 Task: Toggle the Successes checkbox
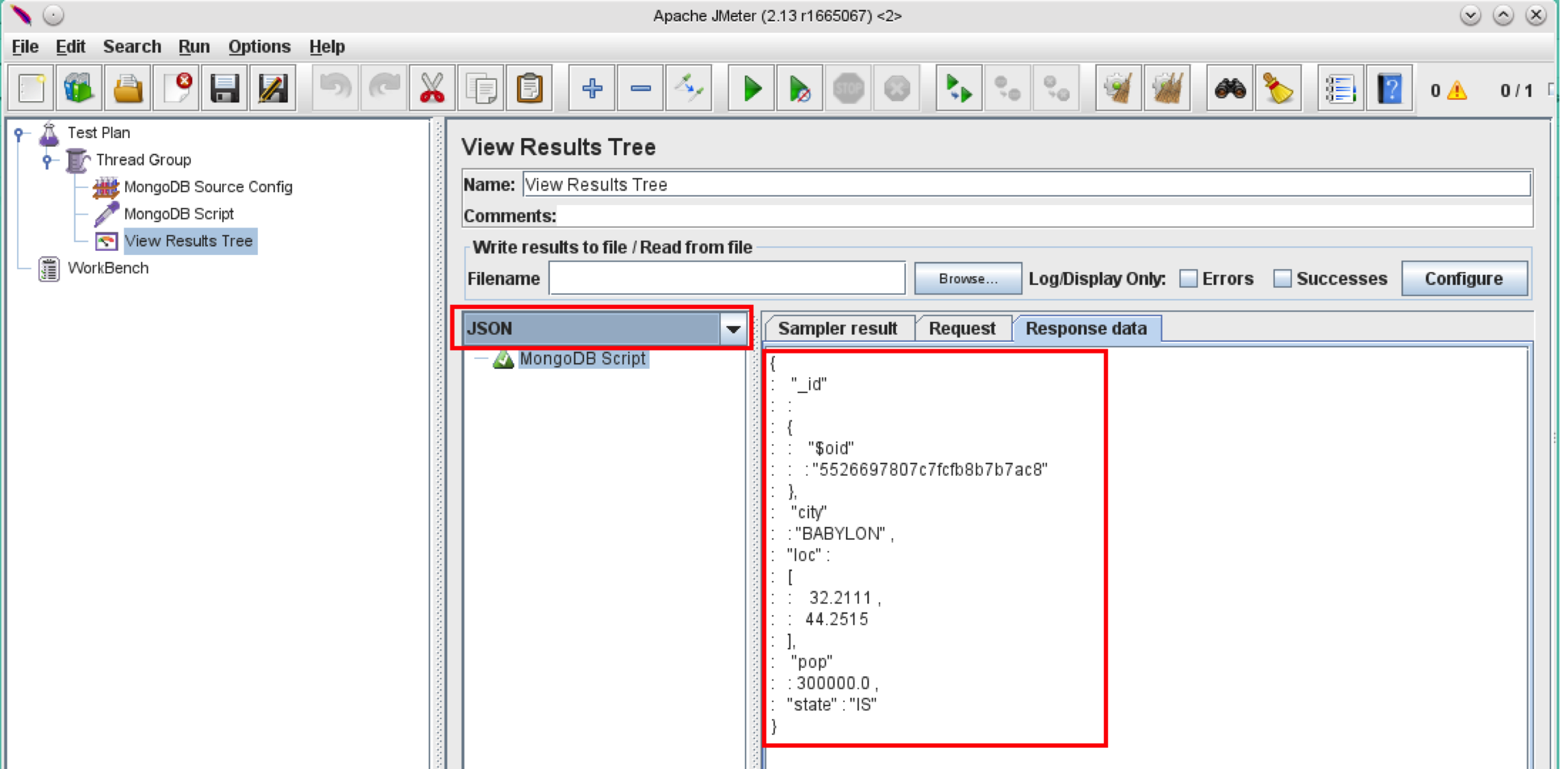1282,279
